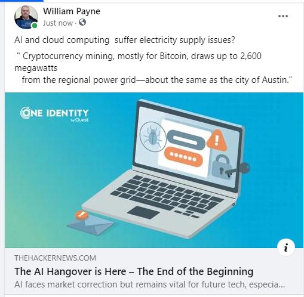Click the green online status dot
Screen dimensions: 304x297
click(35, 26)
